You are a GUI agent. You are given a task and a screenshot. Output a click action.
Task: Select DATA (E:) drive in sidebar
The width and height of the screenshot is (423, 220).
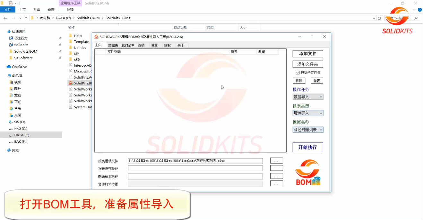point(22,135)
